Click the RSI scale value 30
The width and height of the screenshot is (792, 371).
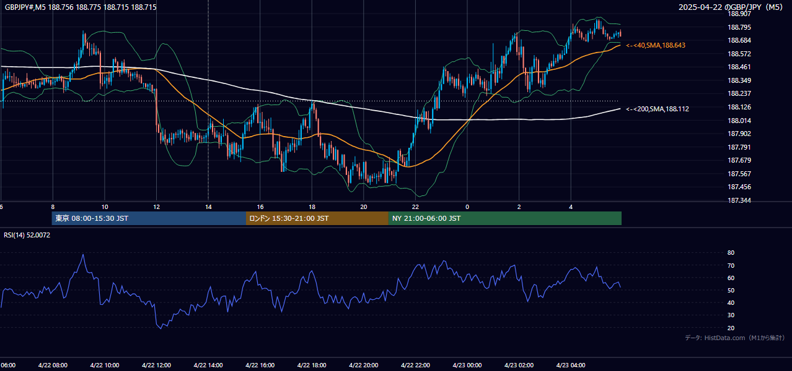pos(731,315)
